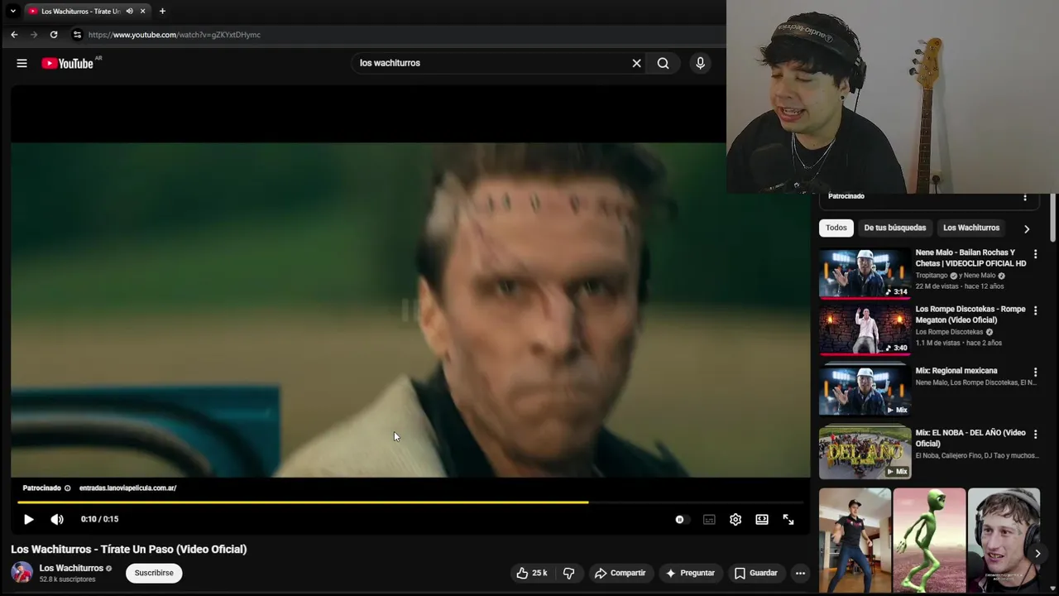Open the dancing man Short
Viewport: 1059px width, 596px height.
pyautogui.click(x=855, y=540)
